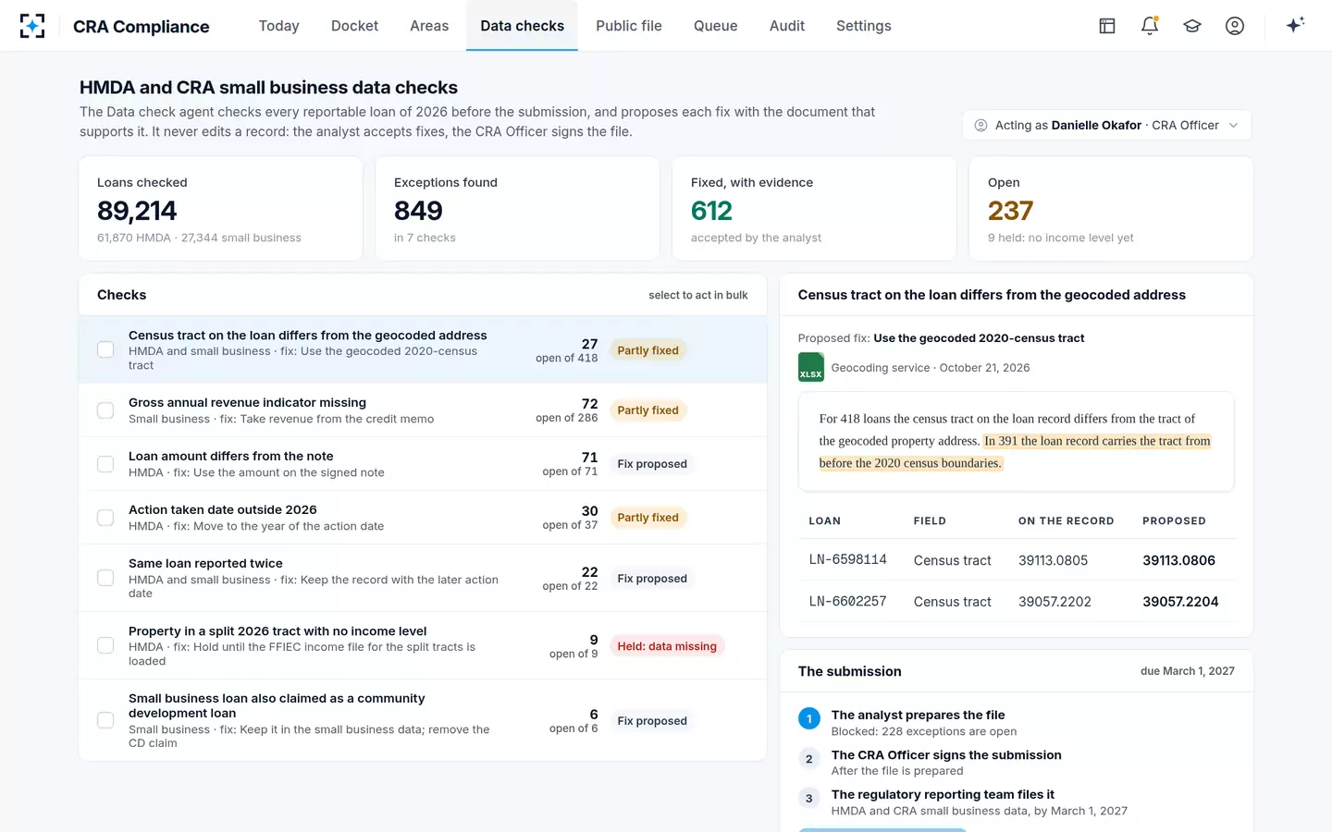Open the XLSX geocoding service file icon
The width and height of the screenshot is (1332, 832).
pos(811,367)
